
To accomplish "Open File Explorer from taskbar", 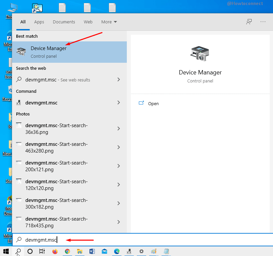I will 80,251.
